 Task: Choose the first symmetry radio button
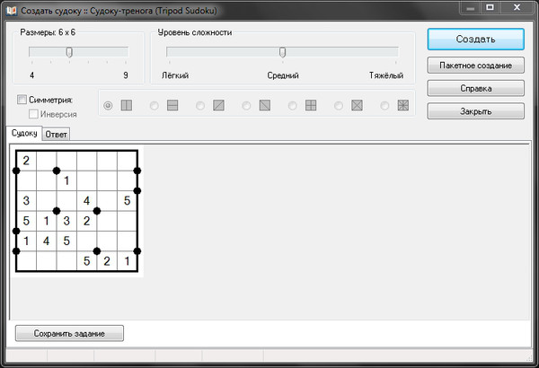tap(109, 106)
